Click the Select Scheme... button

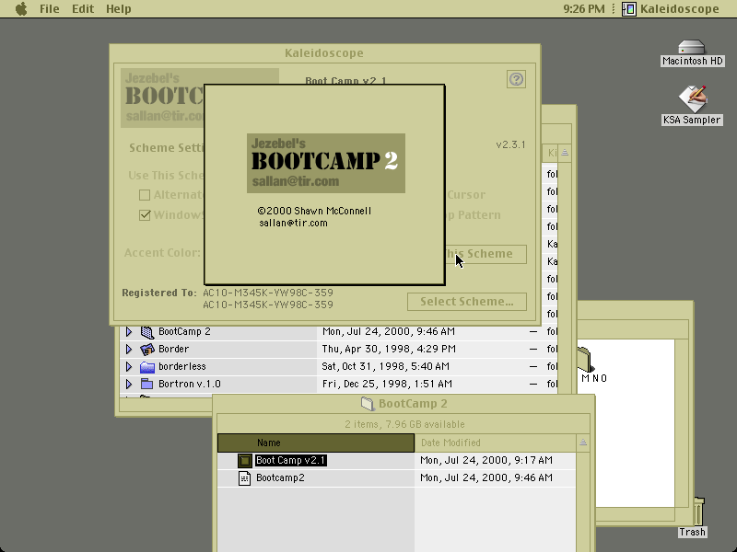467,302
